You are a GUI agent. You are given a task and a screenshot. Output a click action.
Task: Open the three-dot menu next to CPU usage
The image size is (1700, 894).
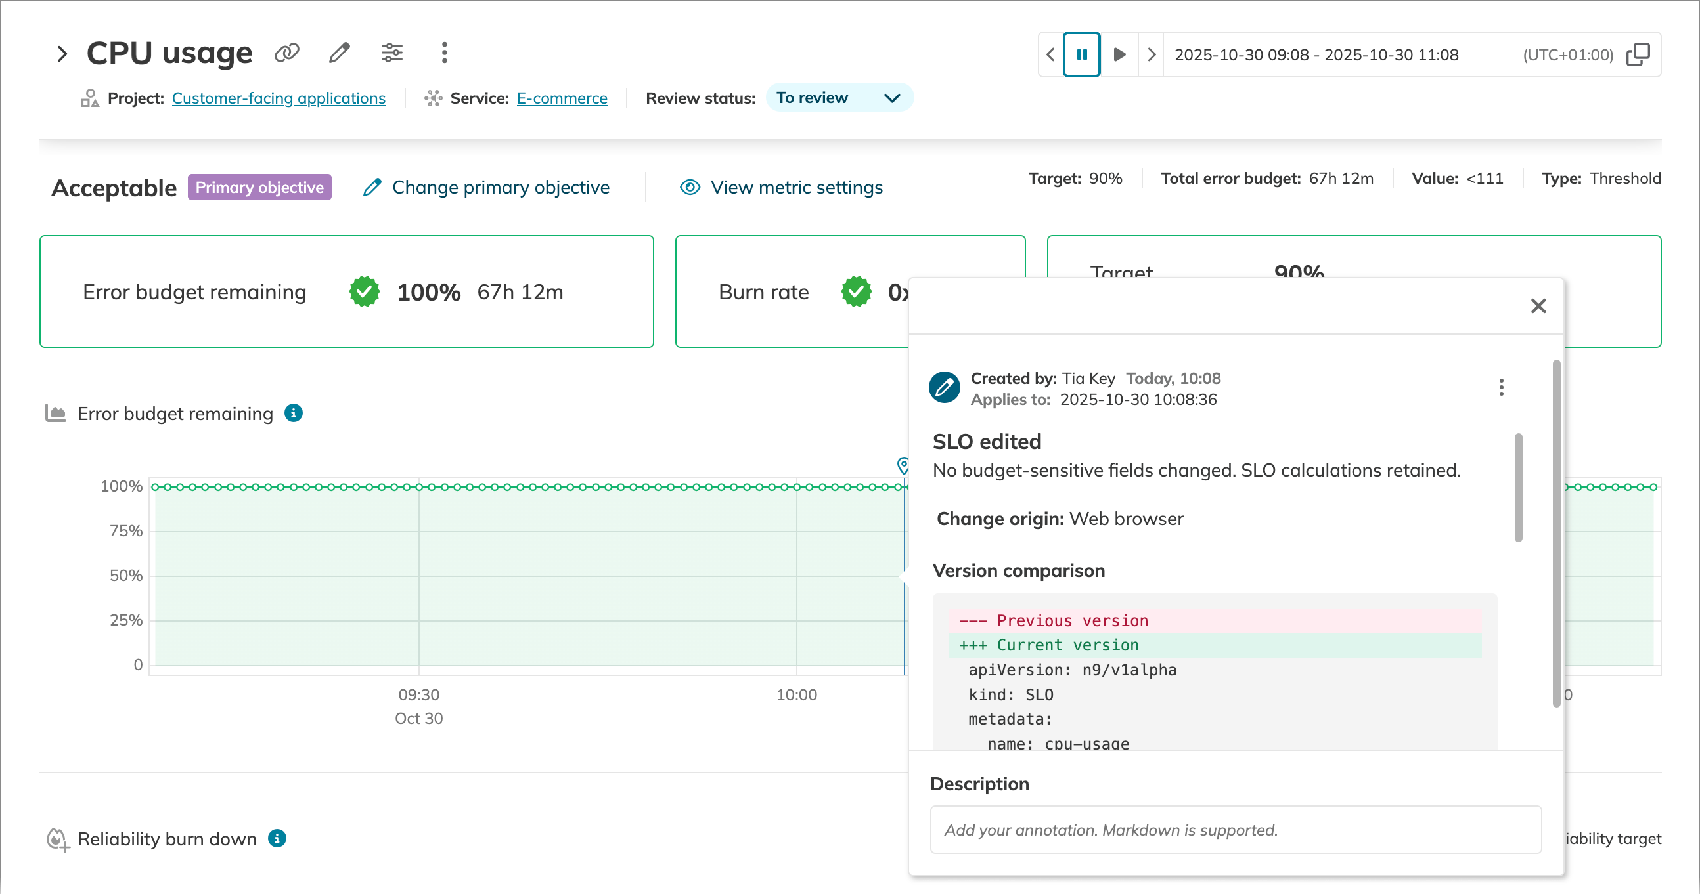[444, 53]
